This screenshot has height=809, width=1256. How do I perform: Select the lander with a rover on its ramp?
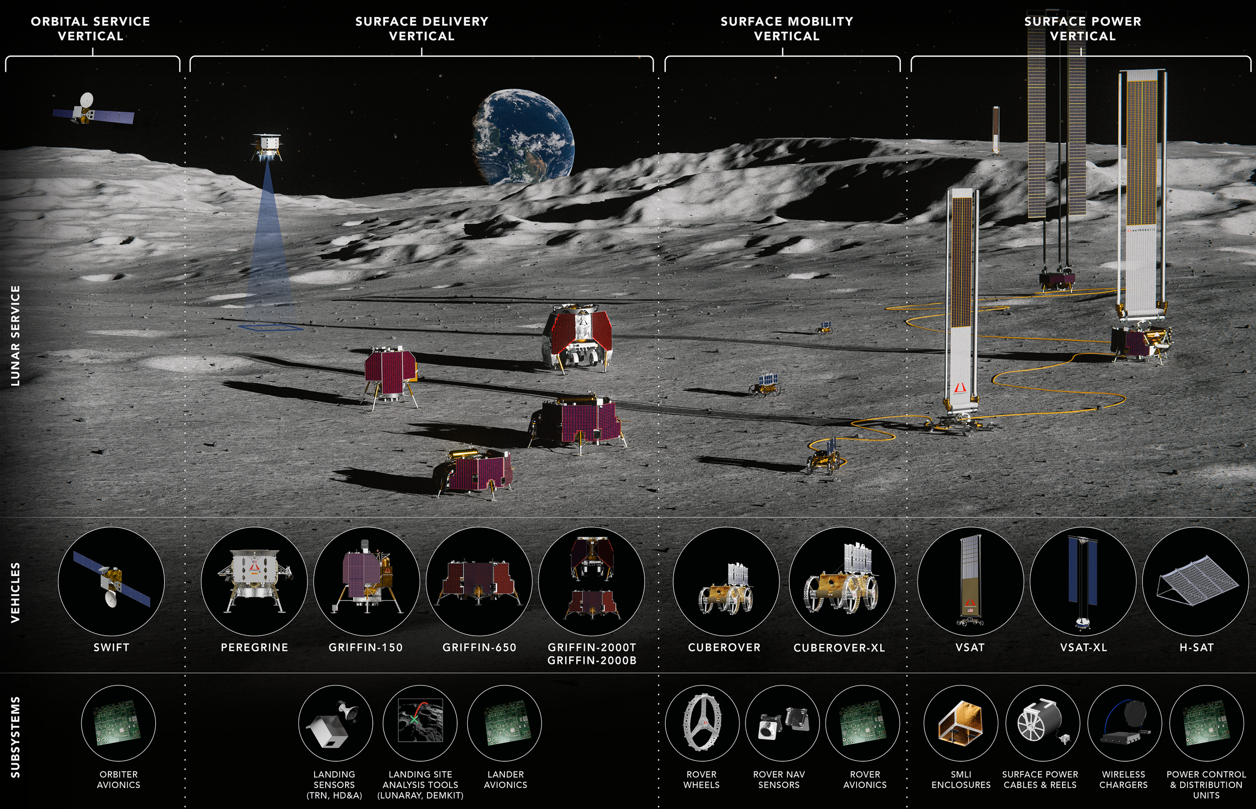578,338
